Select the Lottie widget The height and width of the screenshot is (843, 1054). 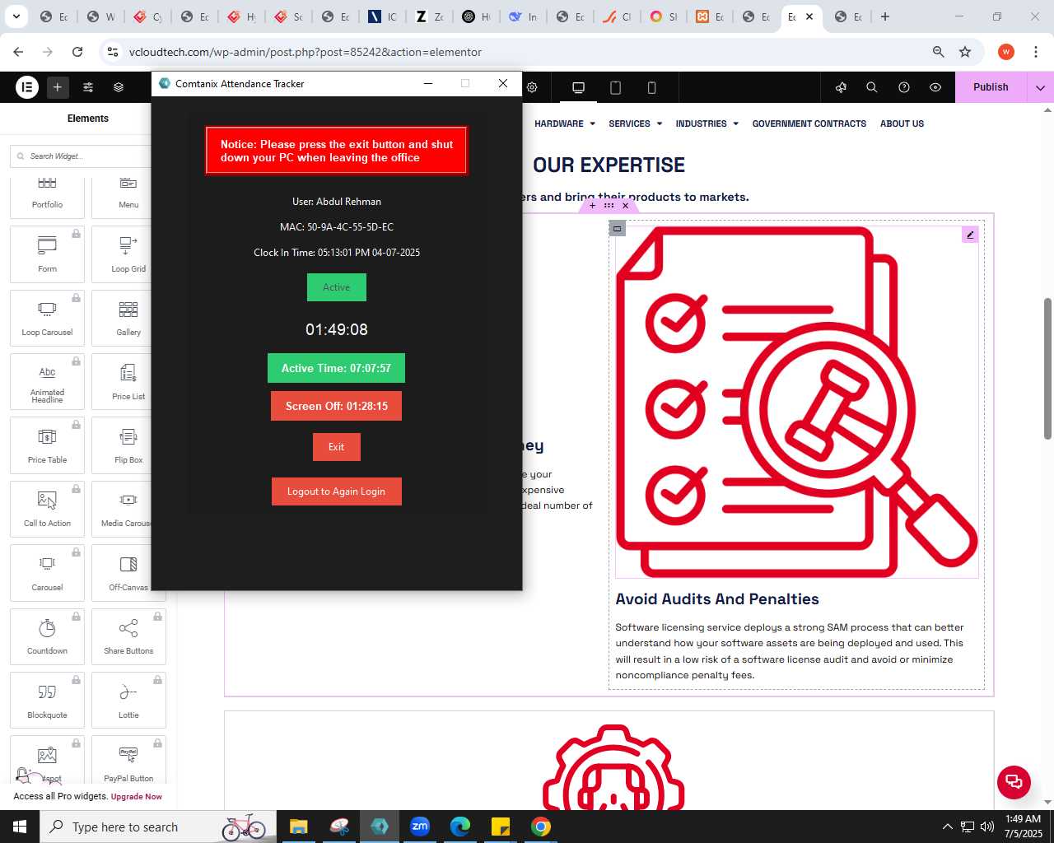pyautogui.click(x=128, y=701)
